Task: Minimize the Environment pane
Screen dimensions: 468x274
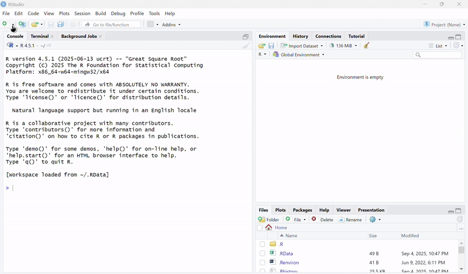Action: point(451,37)
